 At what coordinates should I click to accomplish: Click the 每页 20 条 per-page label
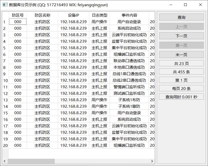pyautogui.click(x=181, y=88)
